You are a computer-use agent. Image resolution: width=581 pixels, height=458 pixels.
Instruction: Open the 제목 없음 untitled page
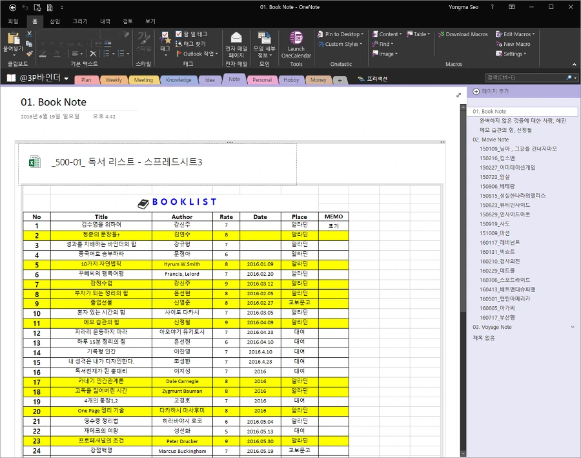484,338
